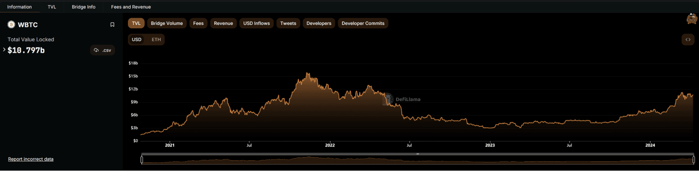This screenshot has height=171, width=699.
Task: Open the Fees and Revenue tab
Action: (x=131, y=7)
